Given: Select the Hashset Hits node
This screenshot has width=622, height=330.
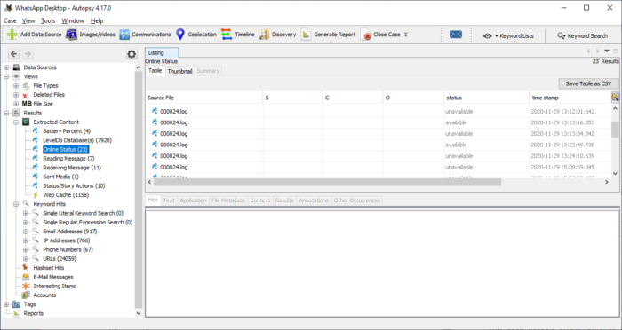Looking at the screenshot, I should coord(48,268).
